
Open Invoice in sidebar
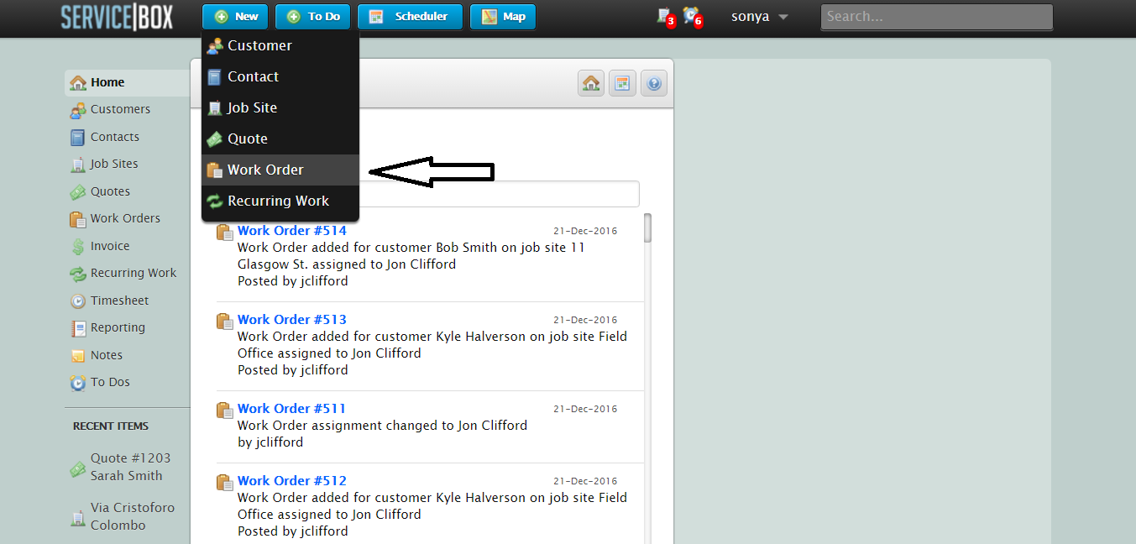(x=110, y=246)
